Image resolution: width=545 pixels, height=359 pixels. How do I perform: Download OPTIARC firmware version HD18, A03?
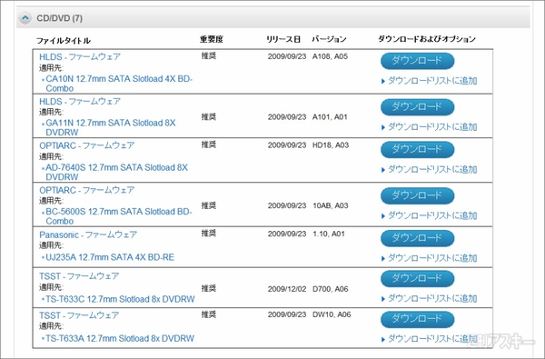pos(418,150)
